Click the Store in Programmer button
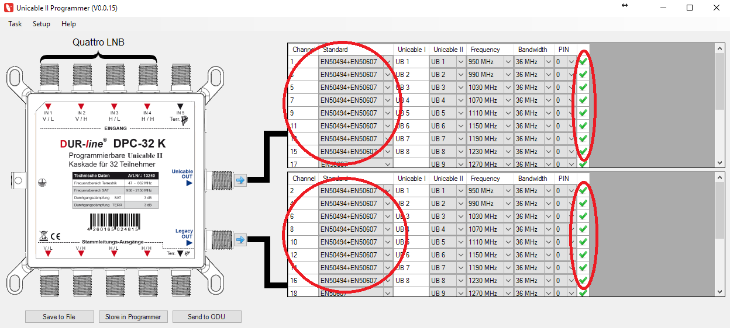 tap(133, 316)
